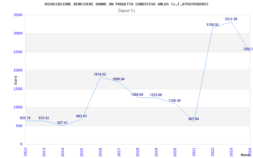Select the 1816.02 value label

(x=100, y=75)
